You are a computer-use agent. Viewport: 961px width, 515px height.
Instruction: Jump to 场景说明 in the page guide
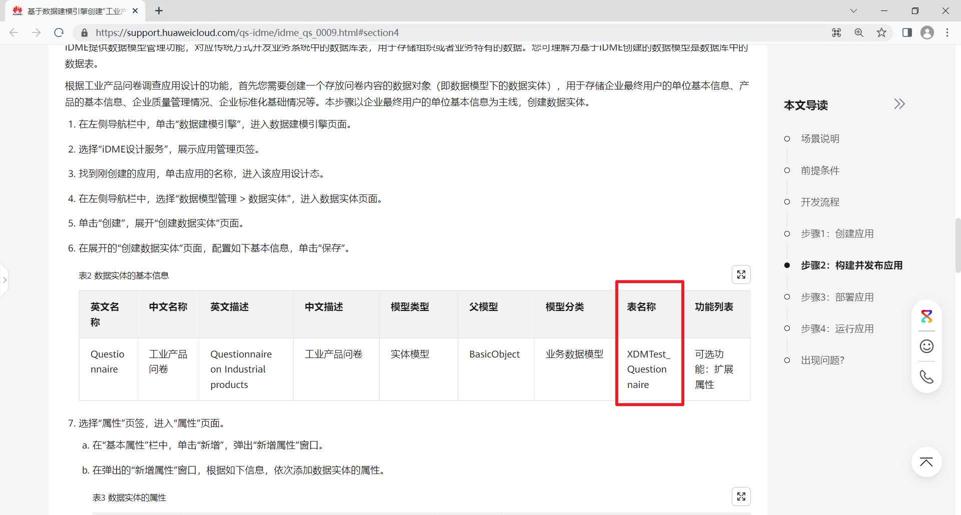coord(820,138)
